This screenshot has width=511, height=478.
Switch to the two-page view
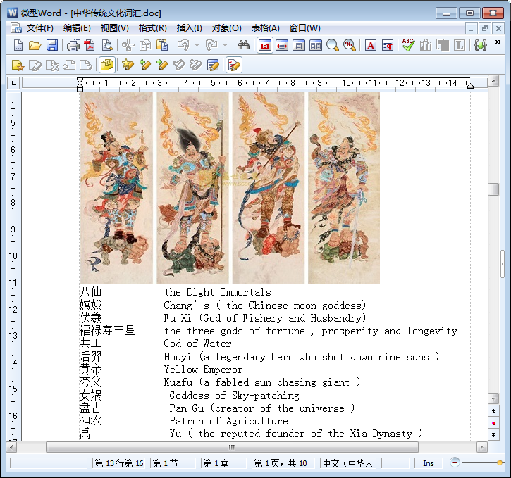tap(316, 45)
